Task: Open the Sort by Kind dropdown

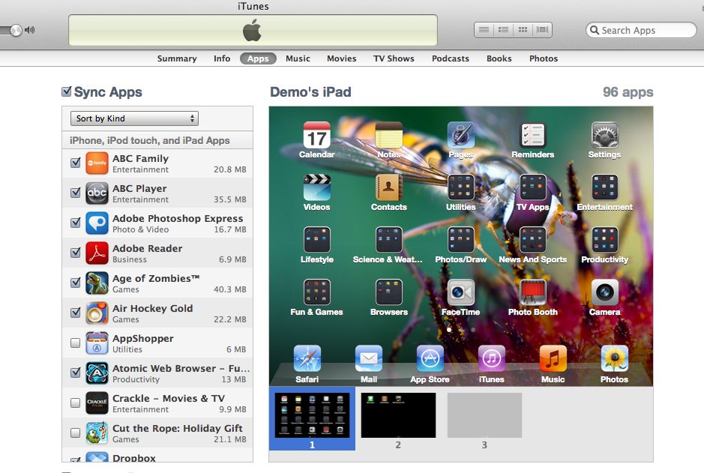Action: 133,118
